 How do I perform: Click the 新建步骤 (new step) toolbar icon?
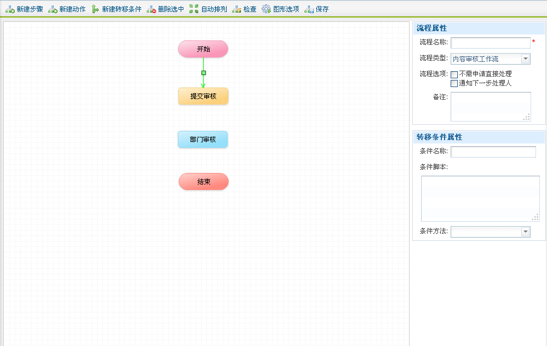point(10,9)
